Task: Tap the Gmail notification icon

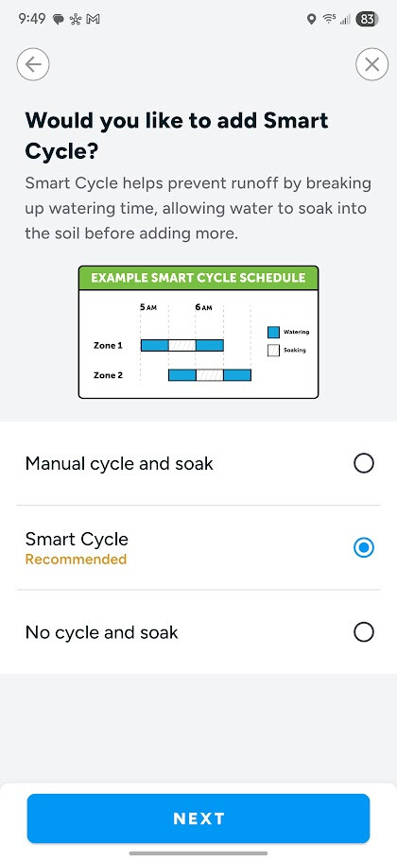Action: tap(93, 19)
